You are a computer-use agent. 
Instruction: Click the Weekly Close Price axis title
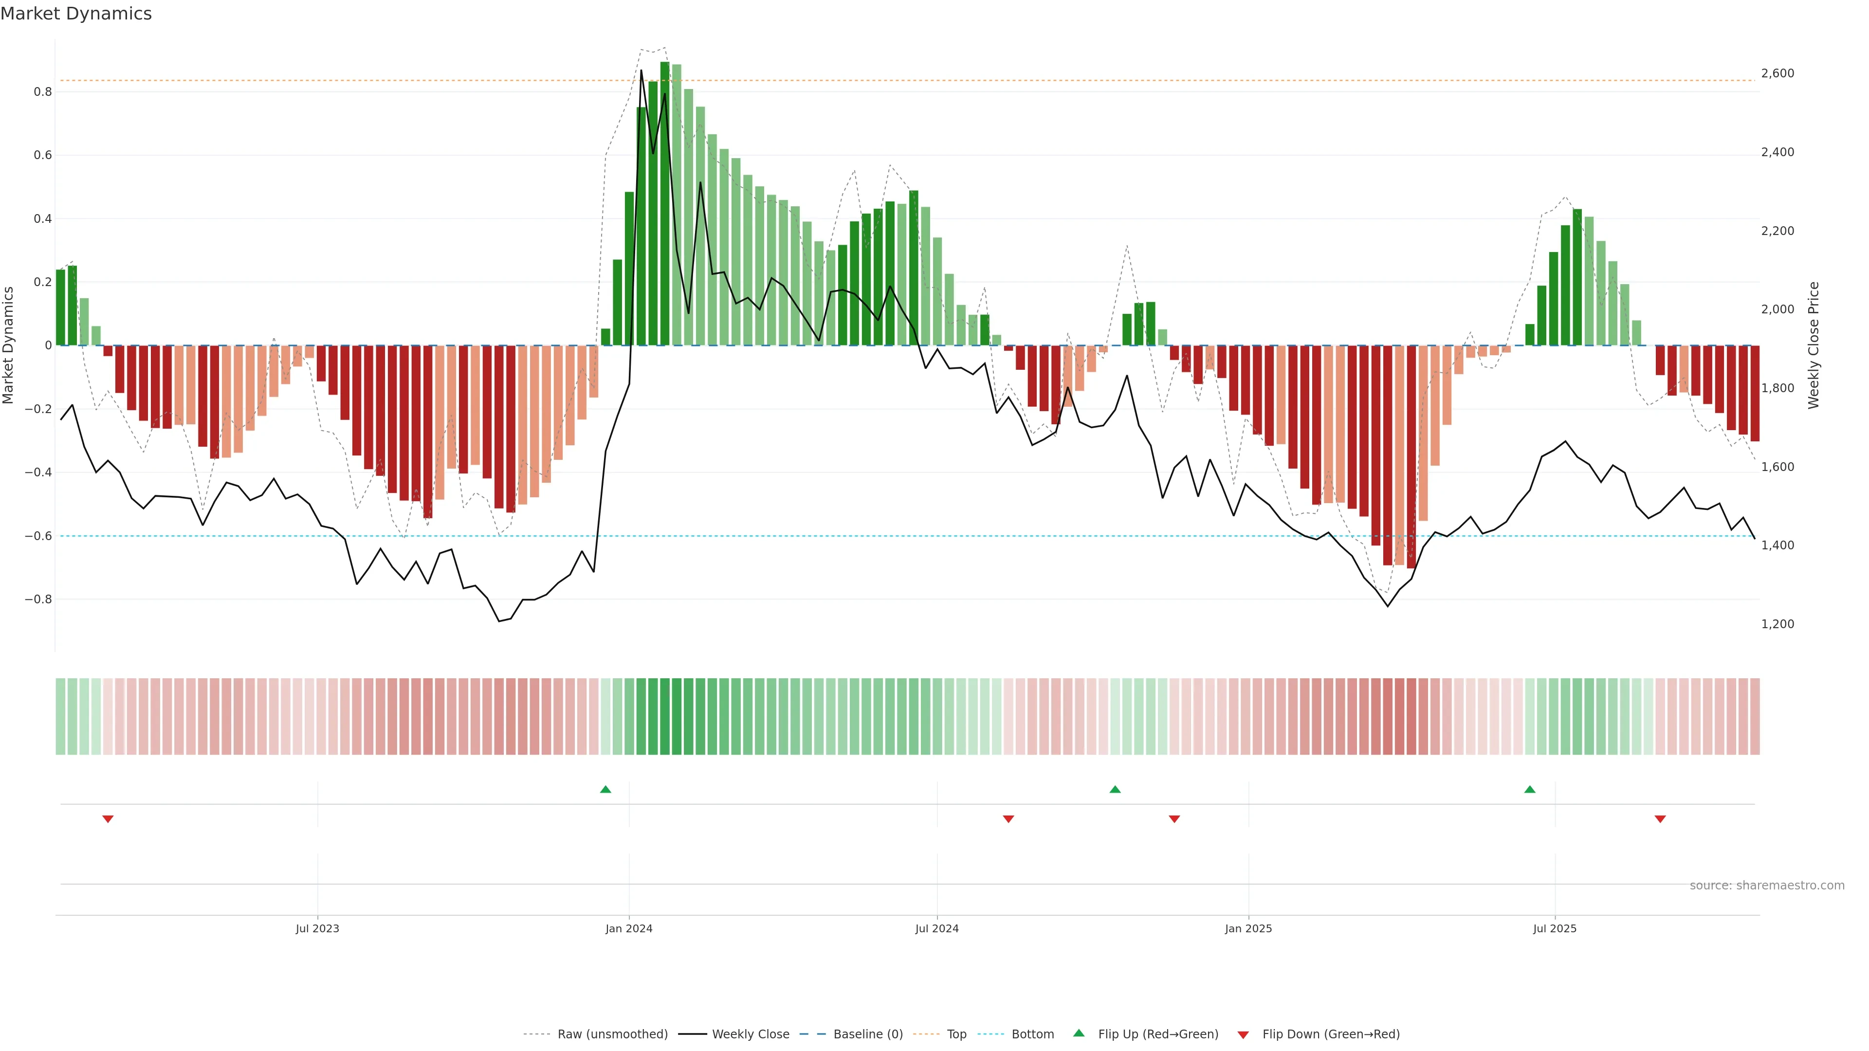[x=1814, y=345]
